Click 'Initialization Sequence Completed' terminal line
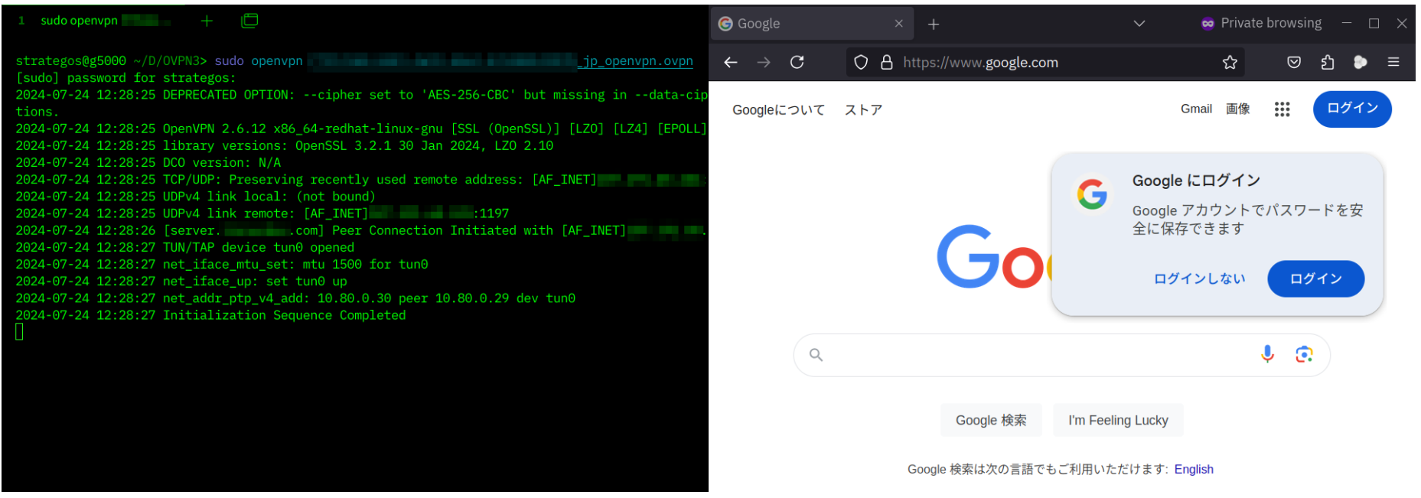Screen dimensions: 1421x498 284,315
